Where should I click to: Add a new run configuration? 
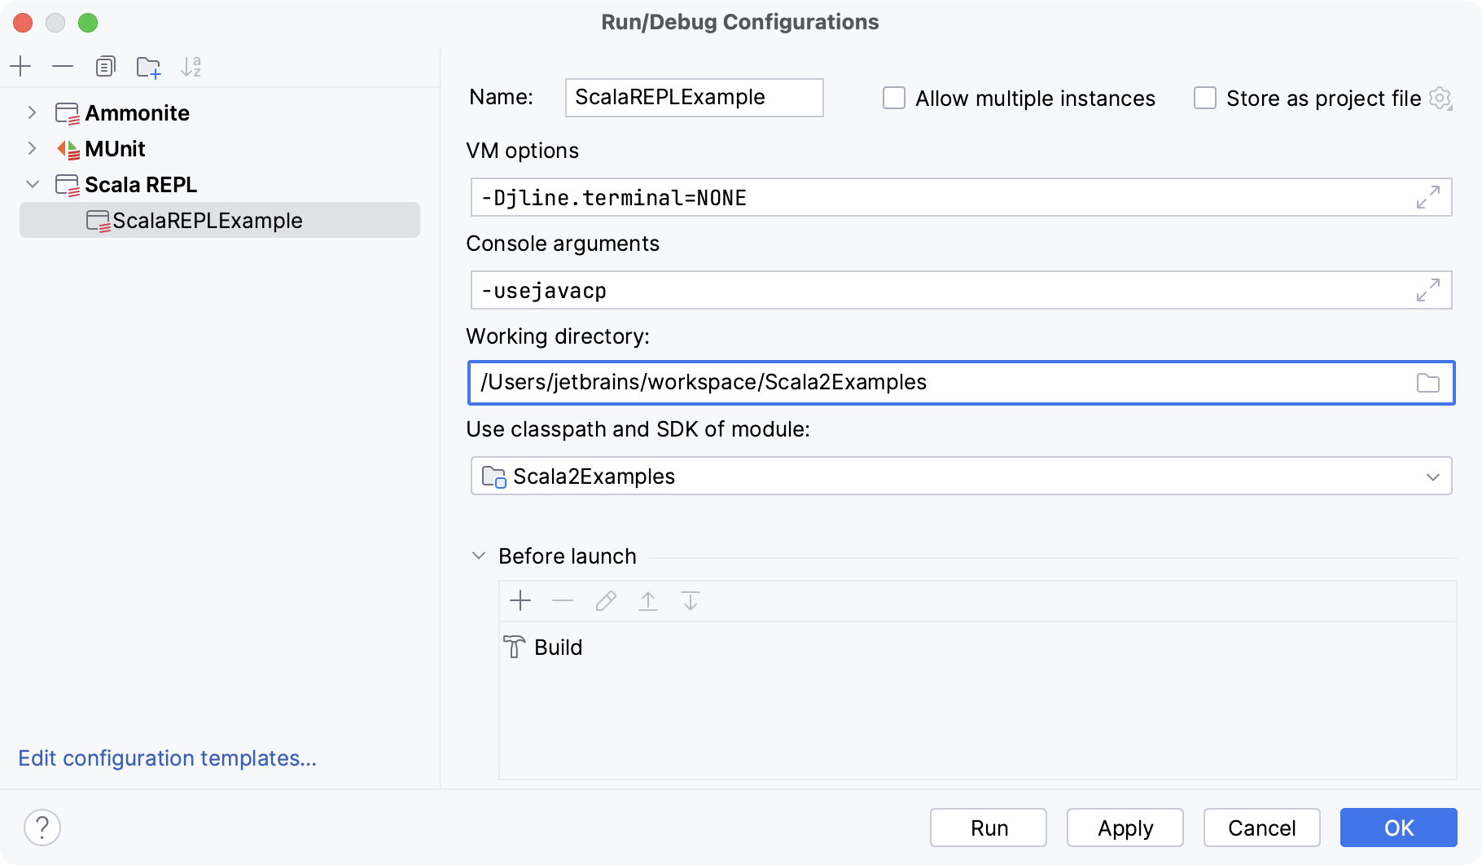(x=20, y=67)
